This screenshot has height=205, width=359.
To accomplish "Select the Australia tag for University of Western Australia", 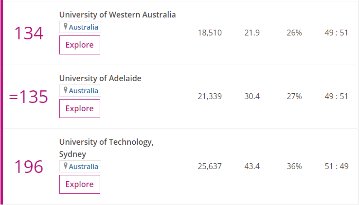I will [x=83, y=27].
